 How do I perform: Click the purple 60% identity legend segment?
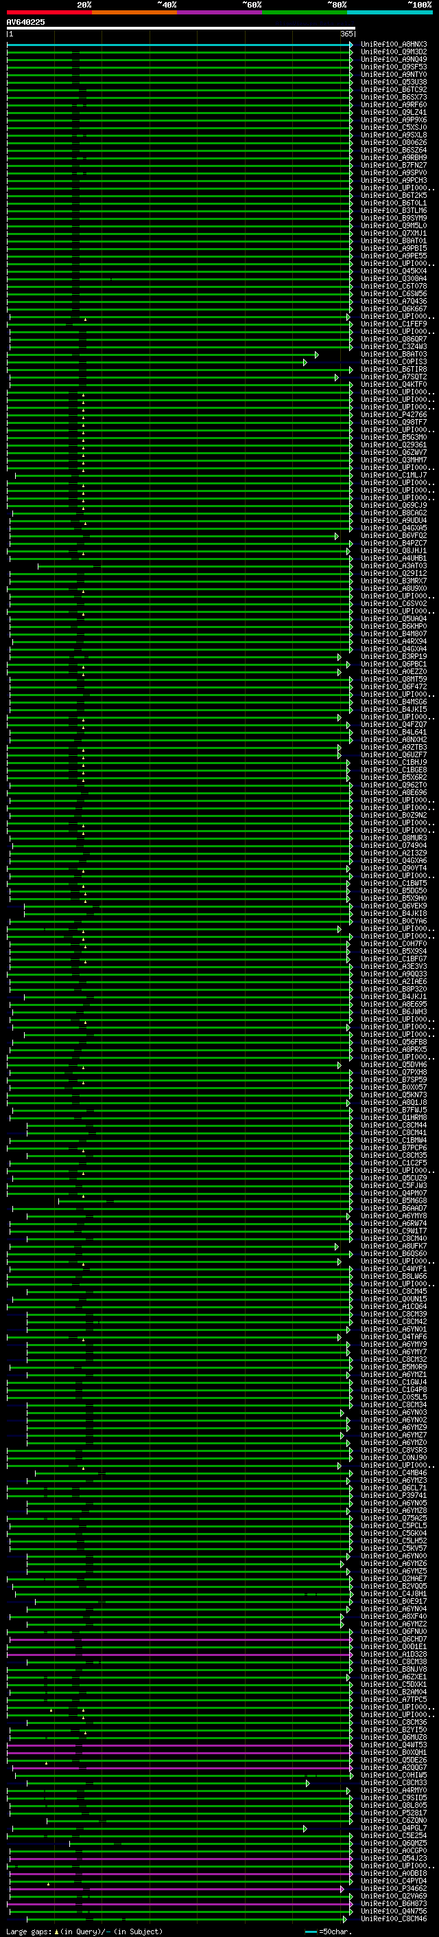[219, 13]
